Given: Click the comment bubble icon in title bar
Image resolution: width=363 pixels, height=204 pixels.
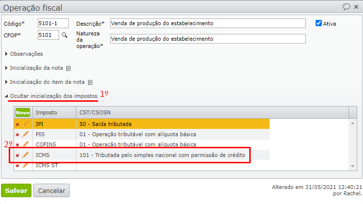Looking at the screenshot, I should pos(347,7).
